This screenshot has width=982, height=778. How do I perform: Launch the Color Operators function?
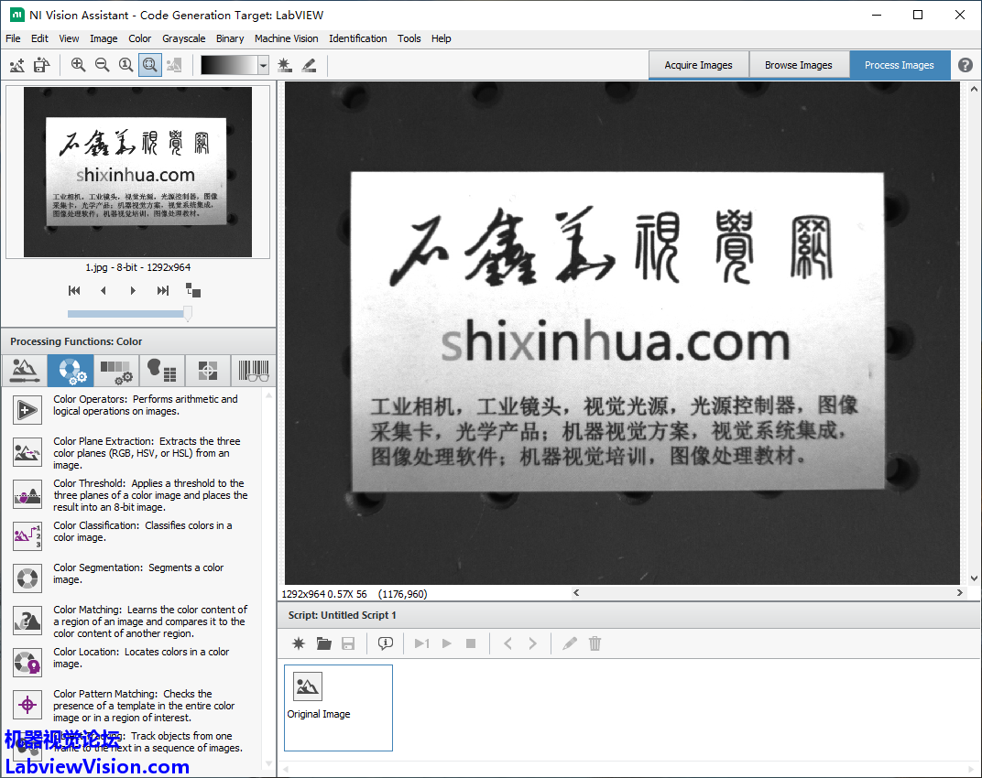pyautogui.click(x=27, y=410)
